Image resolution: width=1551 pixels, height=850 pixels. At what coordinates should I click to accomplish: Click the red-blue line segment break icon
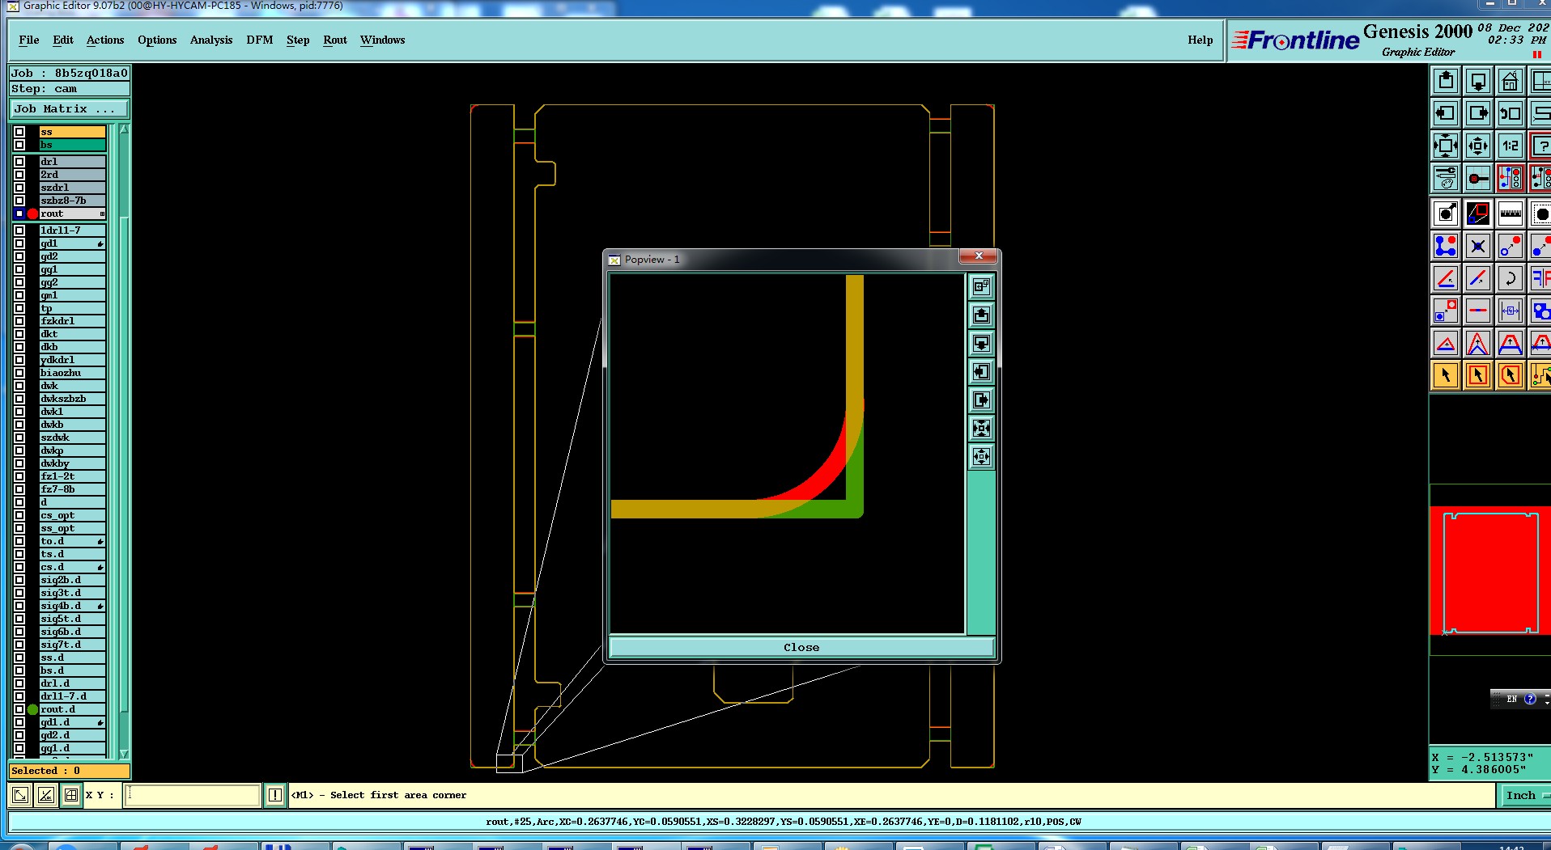point(1478,311)
